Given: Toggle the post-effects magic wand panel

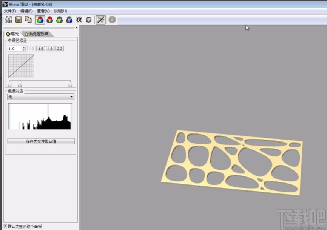Looking at the screenshot, I should 100,20.
